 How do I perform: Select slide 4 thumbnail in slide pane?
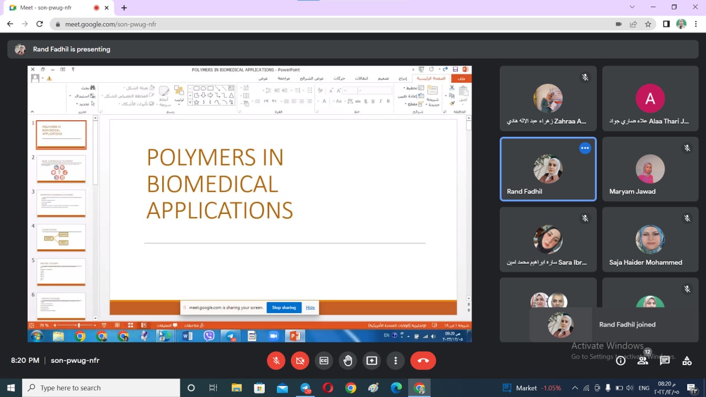(61, 238)
